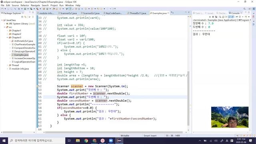This screenshot has width=256, height=144.
Task: Click the search magnifier icon at top right
Action: click(244, 9)
